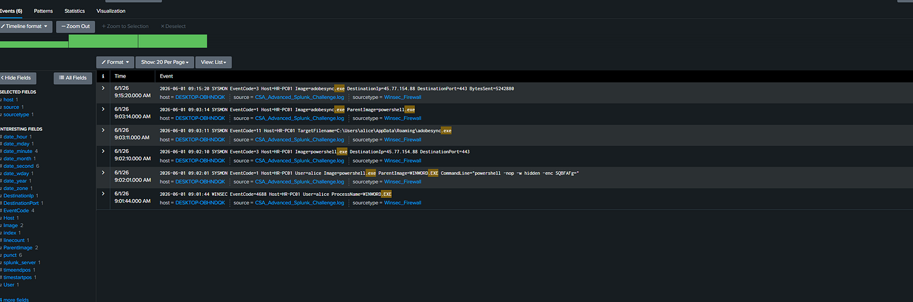Select the leftmost green timeline bar
This screenshot has height=302, width=913.
pyautogui.click(x=34, y=44)
